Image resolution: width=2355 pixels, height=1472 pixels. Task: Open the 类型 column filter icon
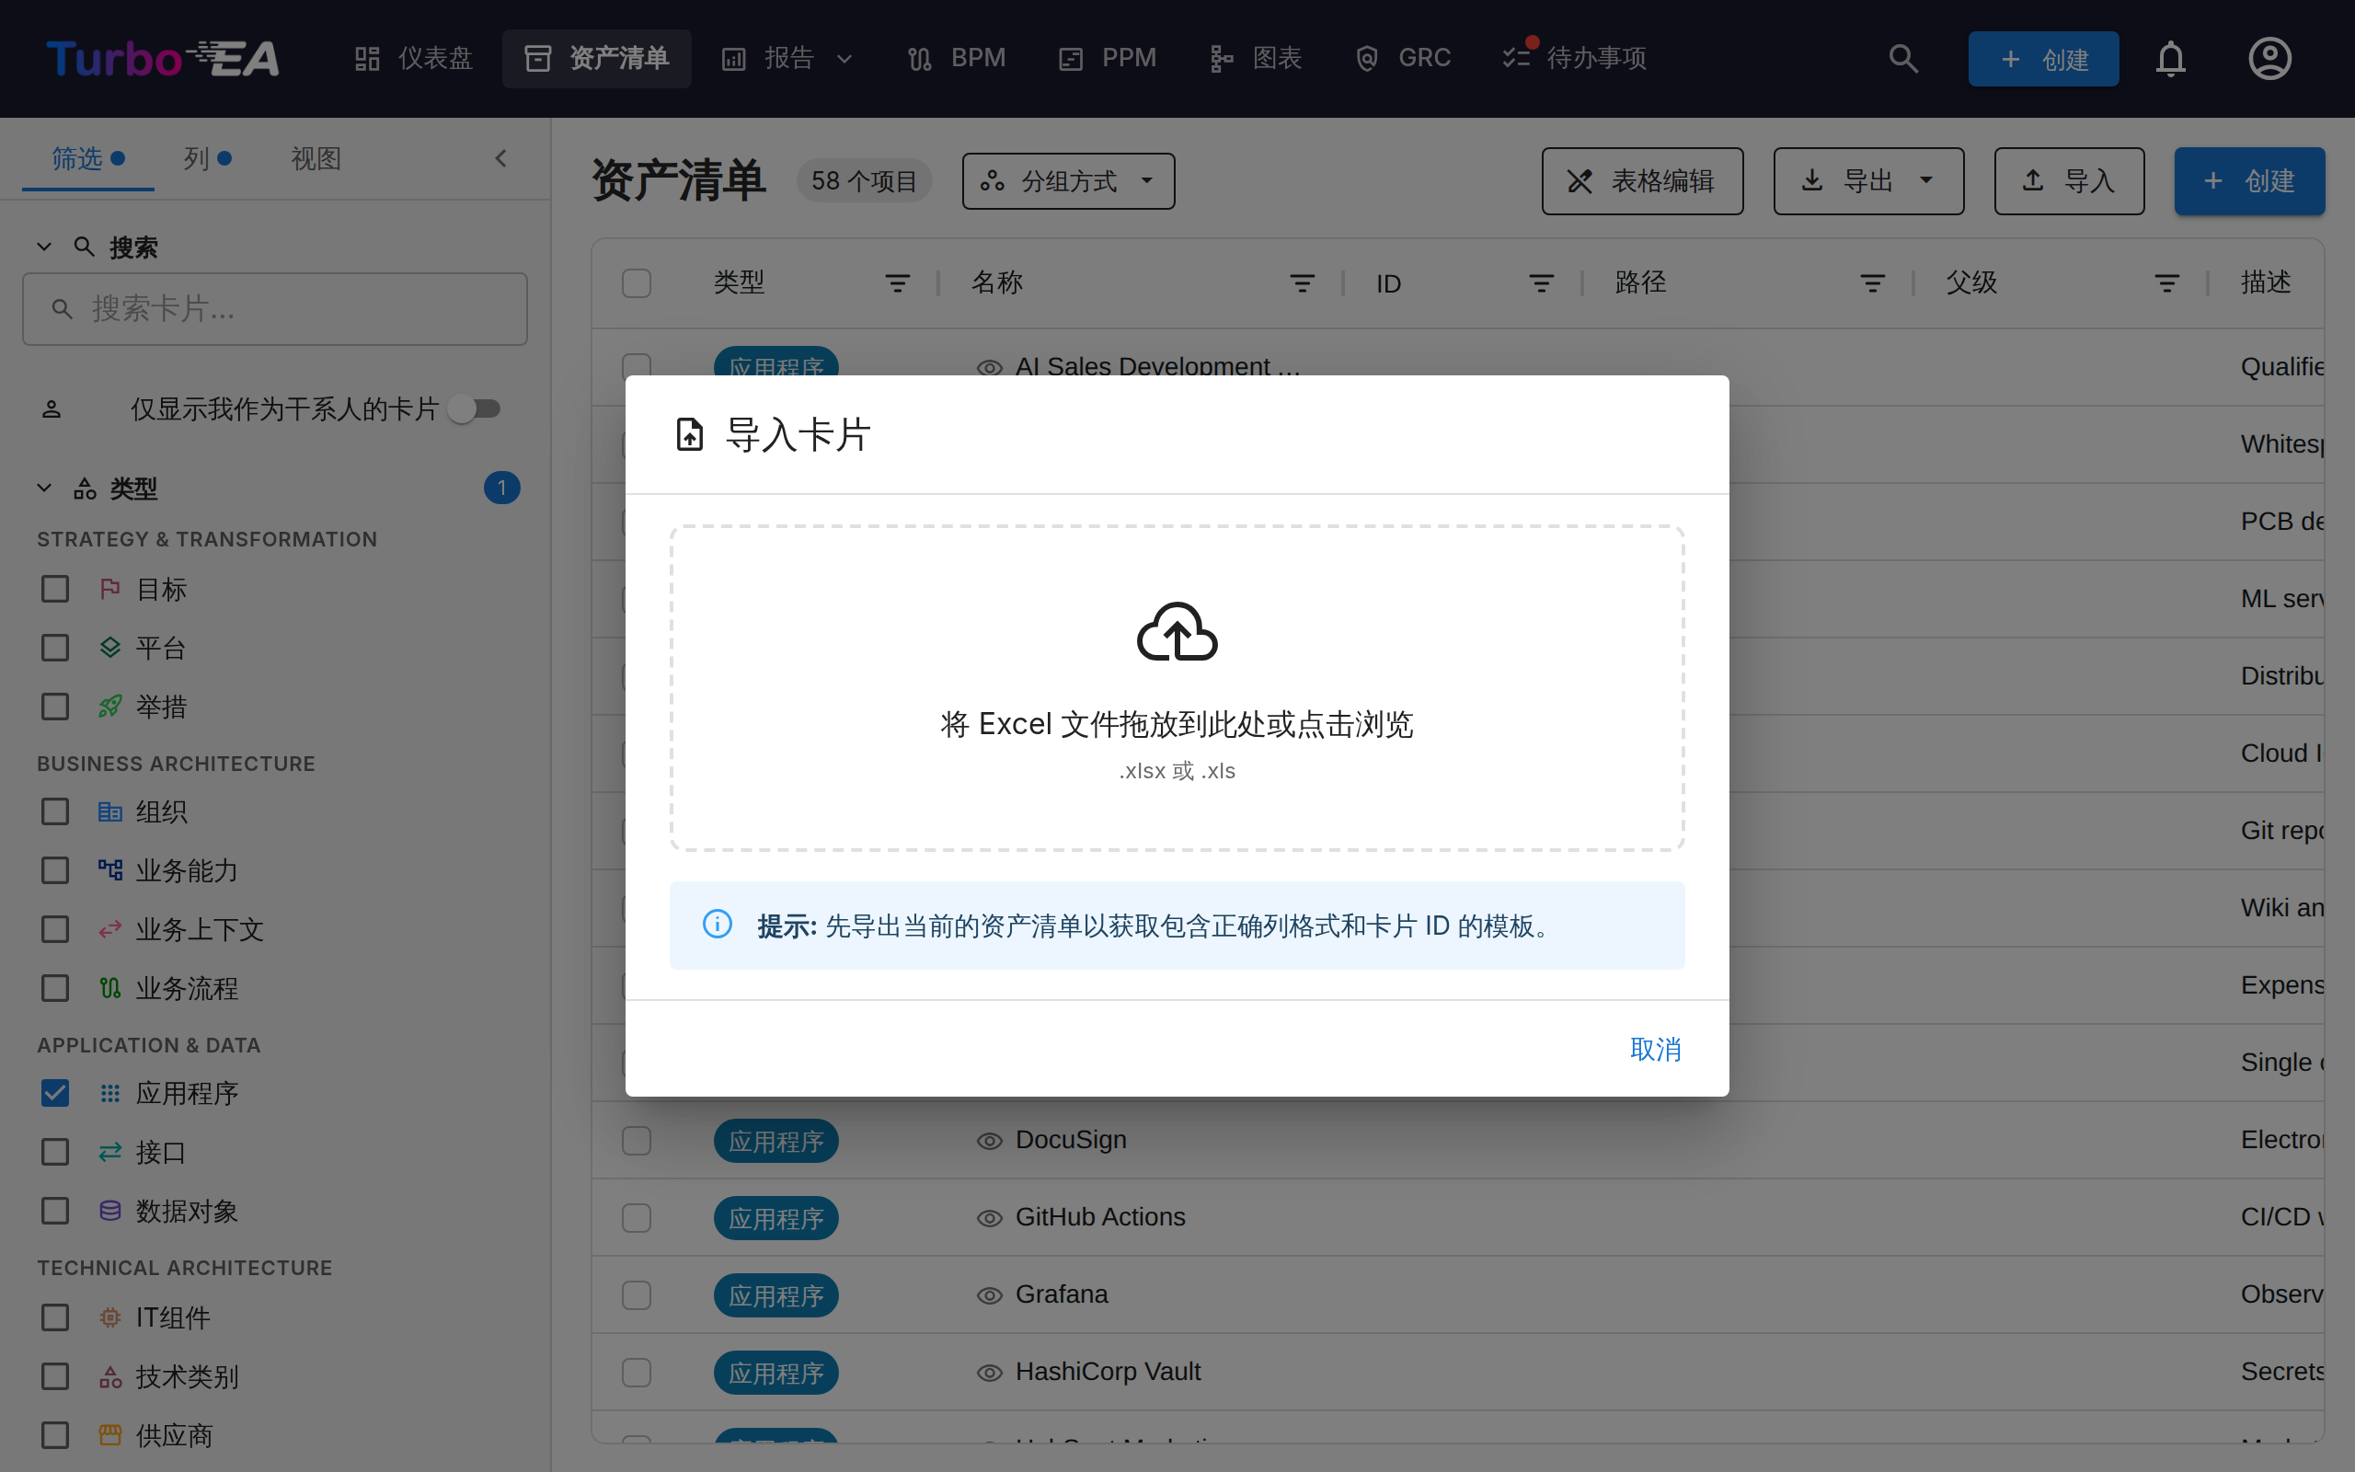(x=897, y=283)
